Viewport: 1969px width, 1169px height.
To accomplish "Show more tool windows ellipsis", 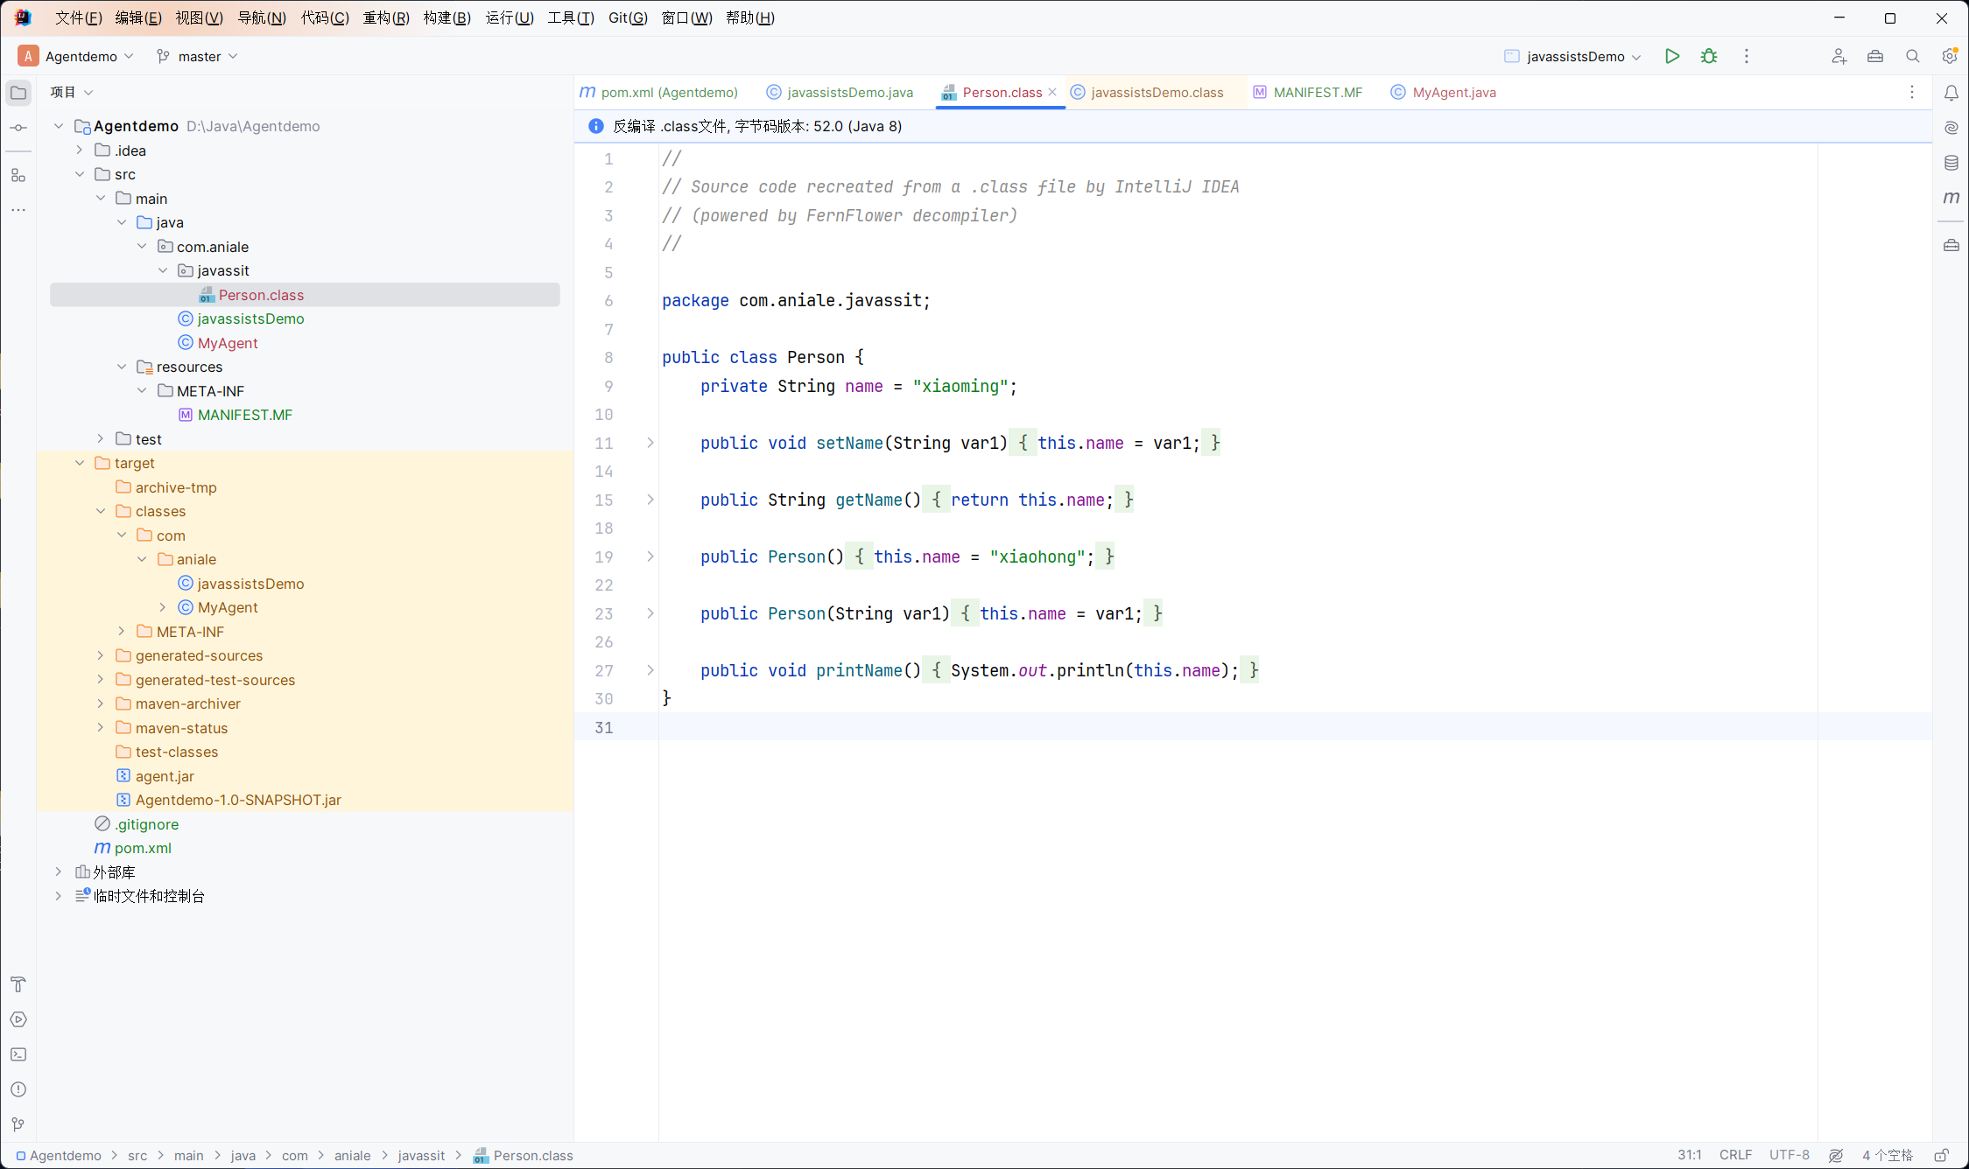I will [x=18, y=210].
